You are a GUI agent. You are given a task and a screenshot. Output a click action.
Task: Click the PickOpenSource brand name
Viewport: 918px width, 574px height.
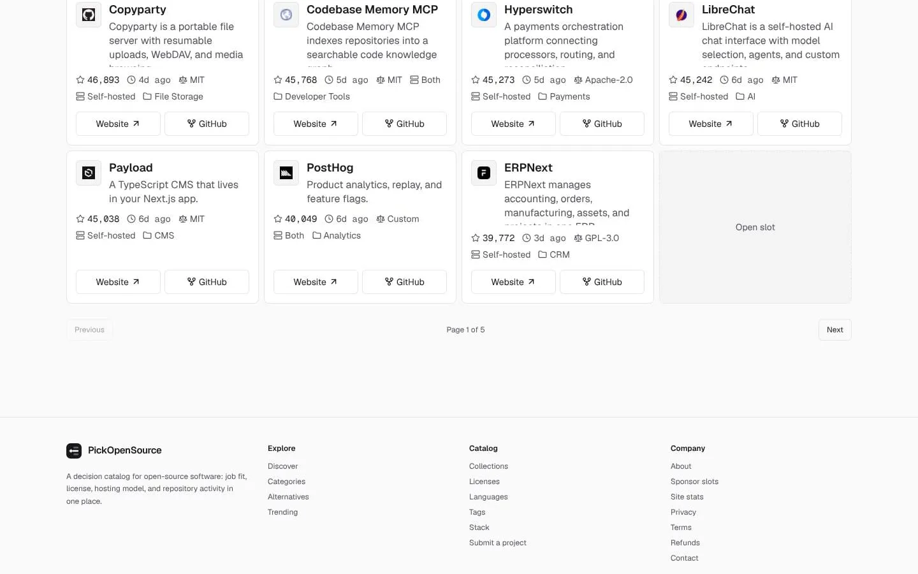(125, 450)
